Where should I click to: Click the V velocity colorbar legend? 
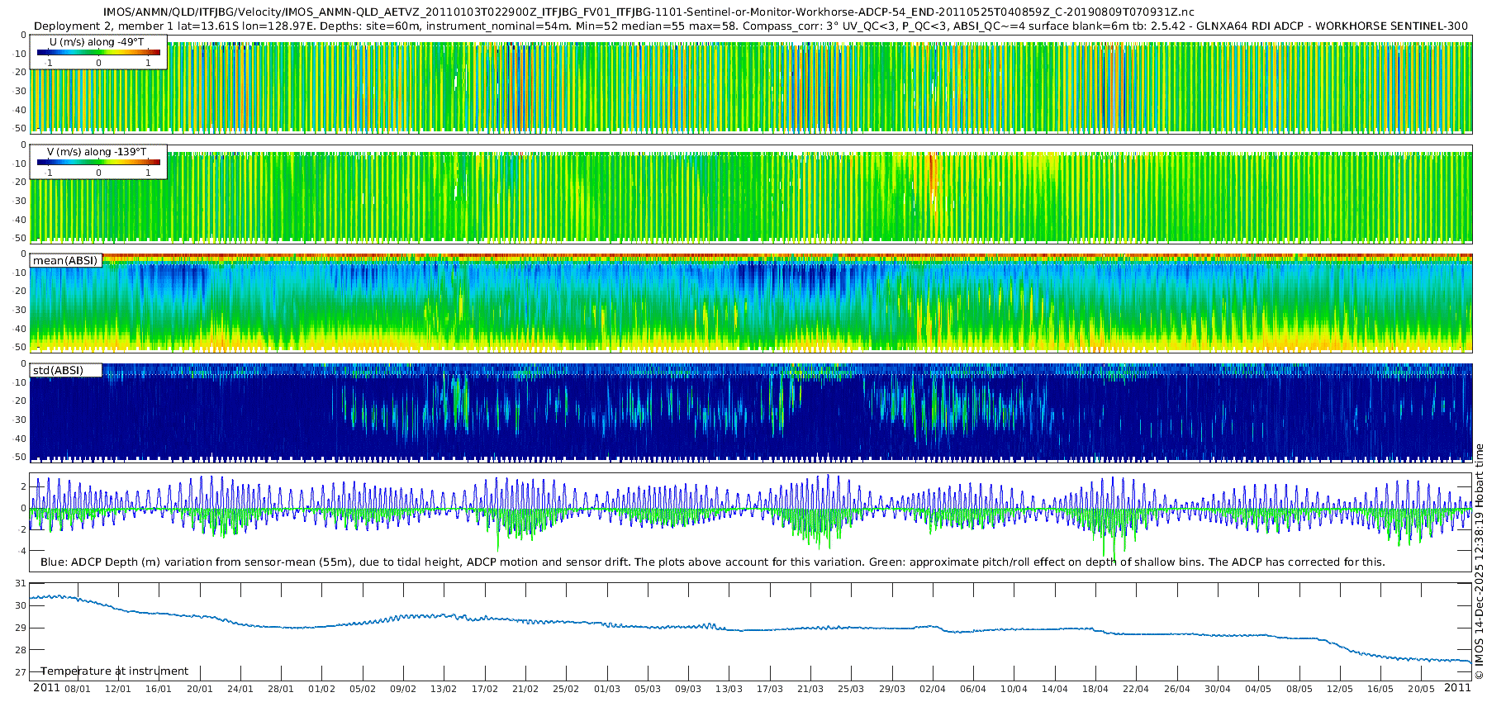[x=98, y=162]
